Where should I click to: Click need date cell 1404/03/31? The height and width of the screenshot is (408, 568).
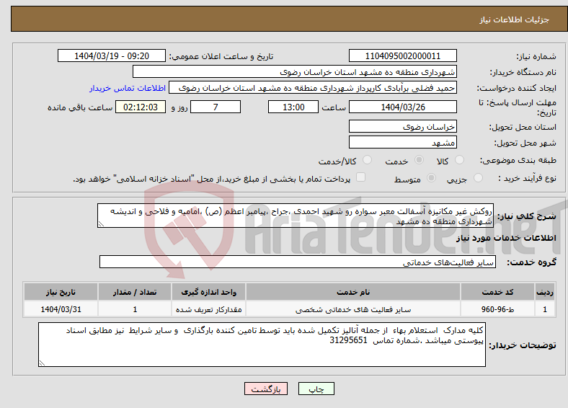click(61, 309)
